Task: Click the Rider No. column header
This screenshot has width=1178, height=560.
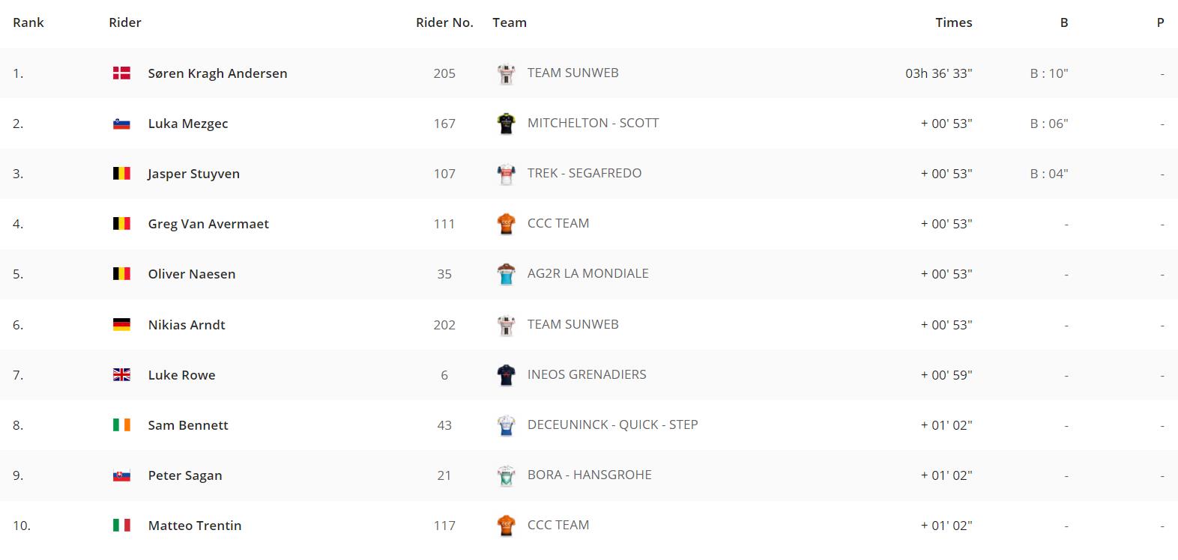Action: pyautogui.click(x=444, y=22)
